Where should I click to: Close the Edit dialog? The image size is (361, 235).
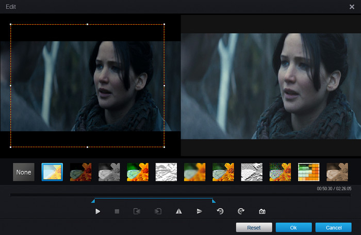(x=352, y=7)
